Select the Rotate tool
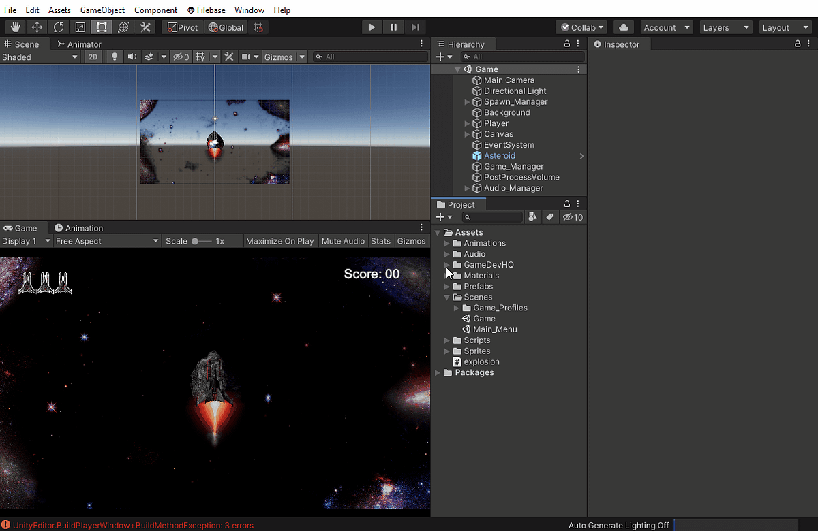Image resolution: width=818 pixels, height=531 pixels. point(59,27)
